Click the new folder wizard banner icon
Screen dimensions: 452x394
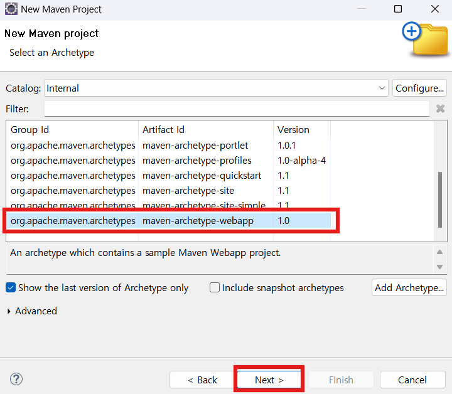coord(425,39)
